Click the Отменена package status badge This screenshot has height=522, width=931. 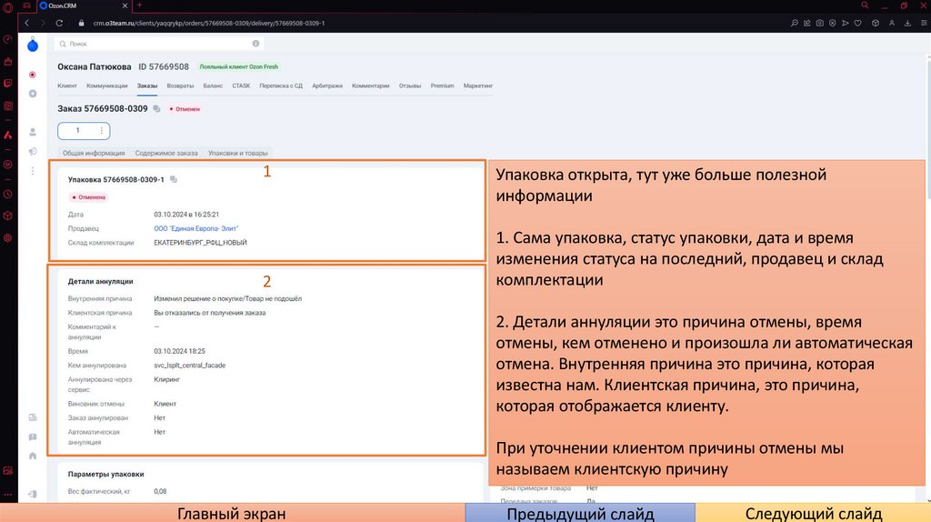click(x=88, y=197)
